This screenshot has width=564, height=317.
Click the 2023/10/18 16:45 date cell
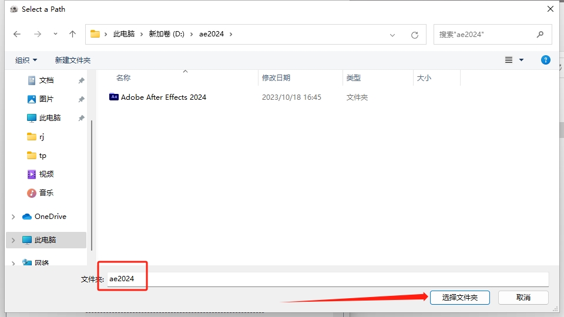(291, 97)
